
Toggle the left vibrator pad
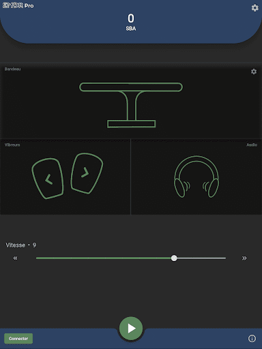48,179
